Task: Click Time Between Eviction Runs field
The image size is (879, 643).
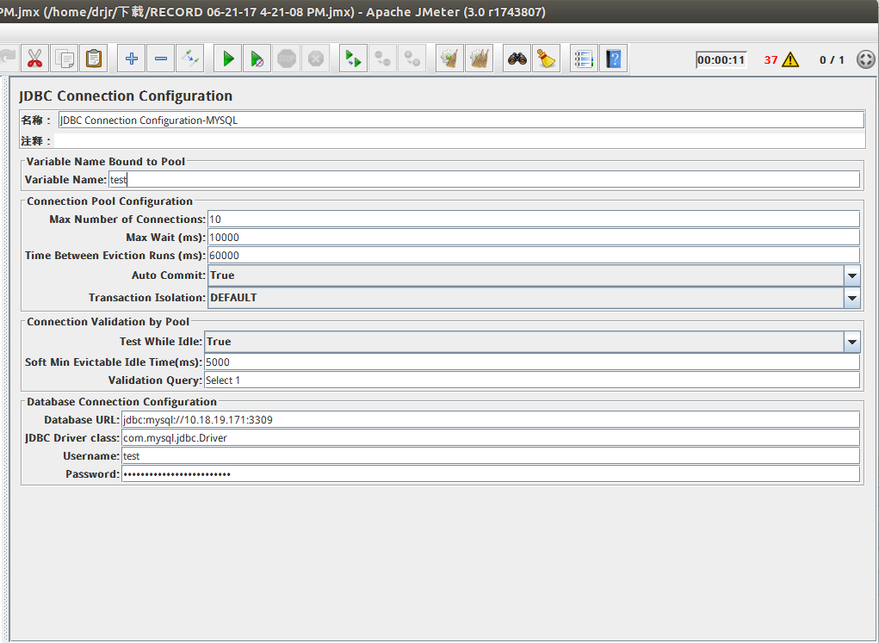Action: coord(533,255)
